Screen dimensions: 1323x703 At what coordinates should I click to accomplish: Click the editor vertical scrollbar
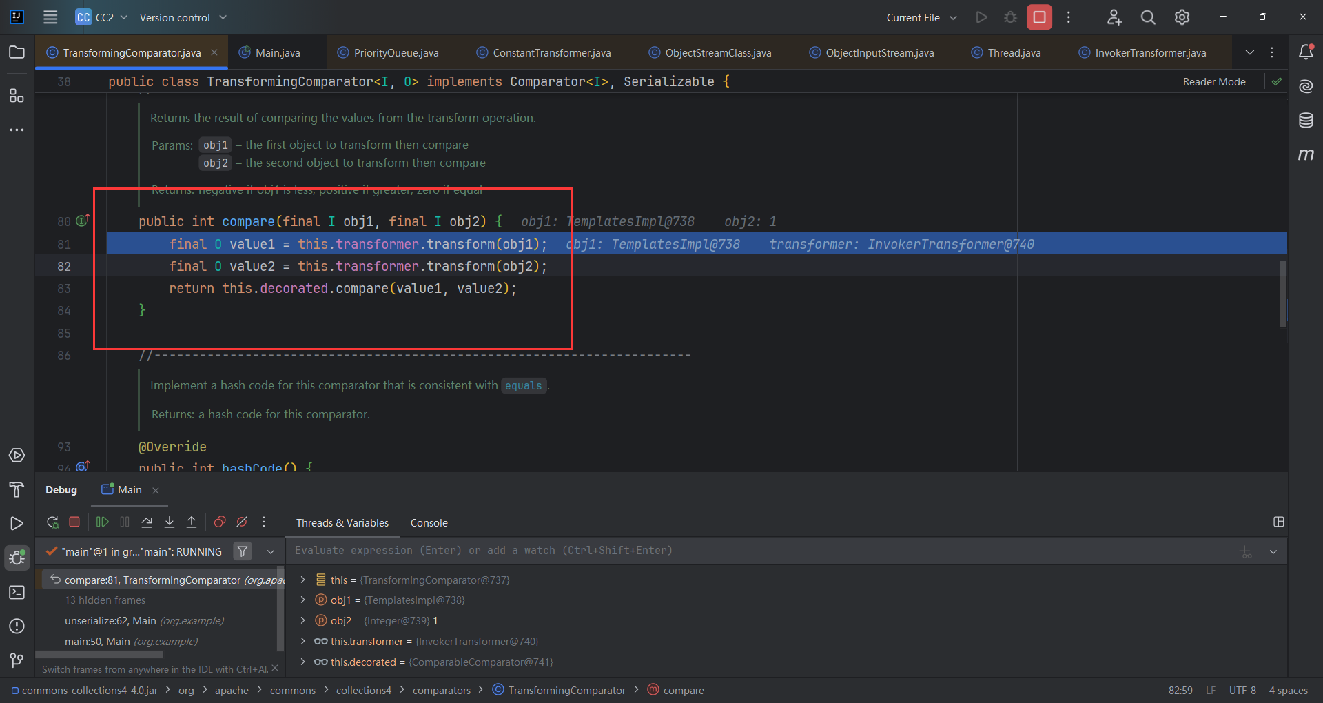coord(1282,294)
